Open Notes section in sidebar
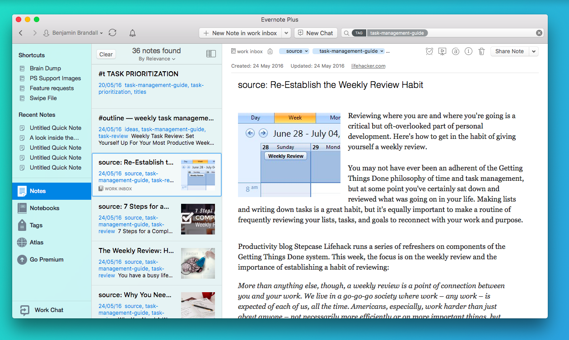The width and height of the screenshot is (569, 340). (51, 191)
